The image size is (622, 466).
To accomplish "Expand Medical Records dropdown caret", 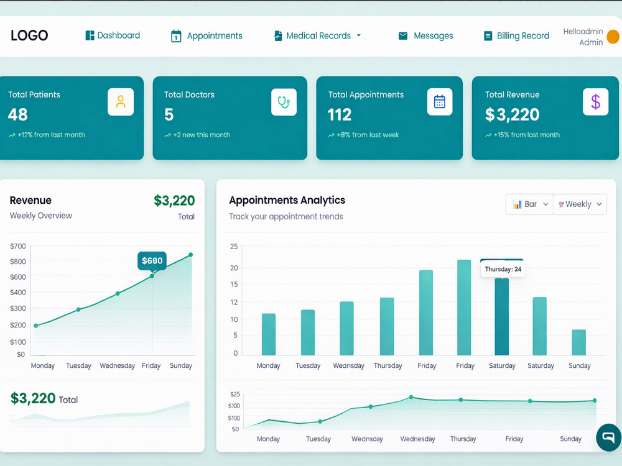I will (359, 35).
